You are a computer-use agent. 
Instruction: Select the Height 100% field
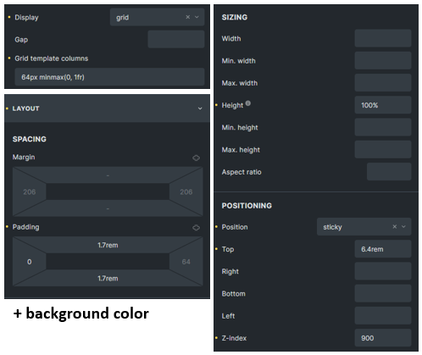click(383, 105)
